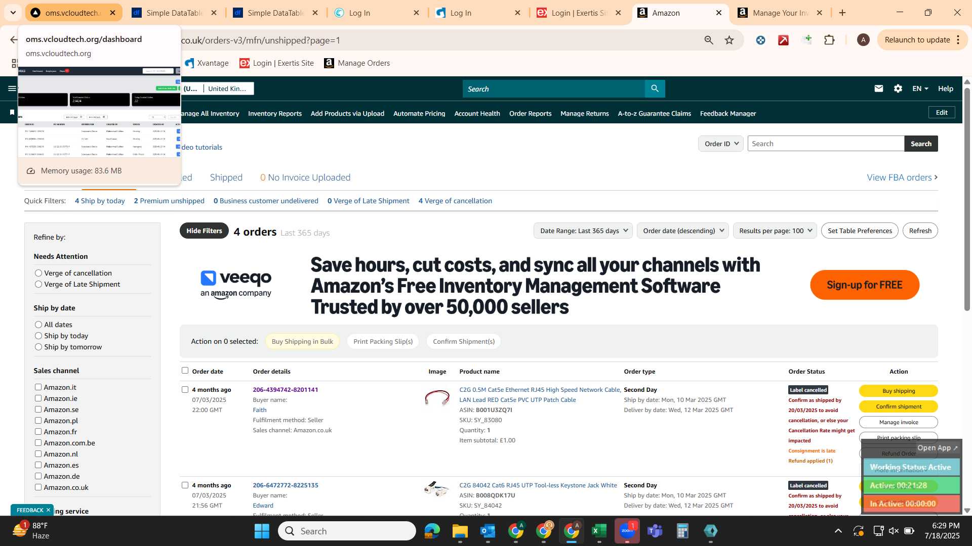This screenshot has width=972, height=546.
Task: Open Excel from the taskbar
Action: tap(599, 531)
